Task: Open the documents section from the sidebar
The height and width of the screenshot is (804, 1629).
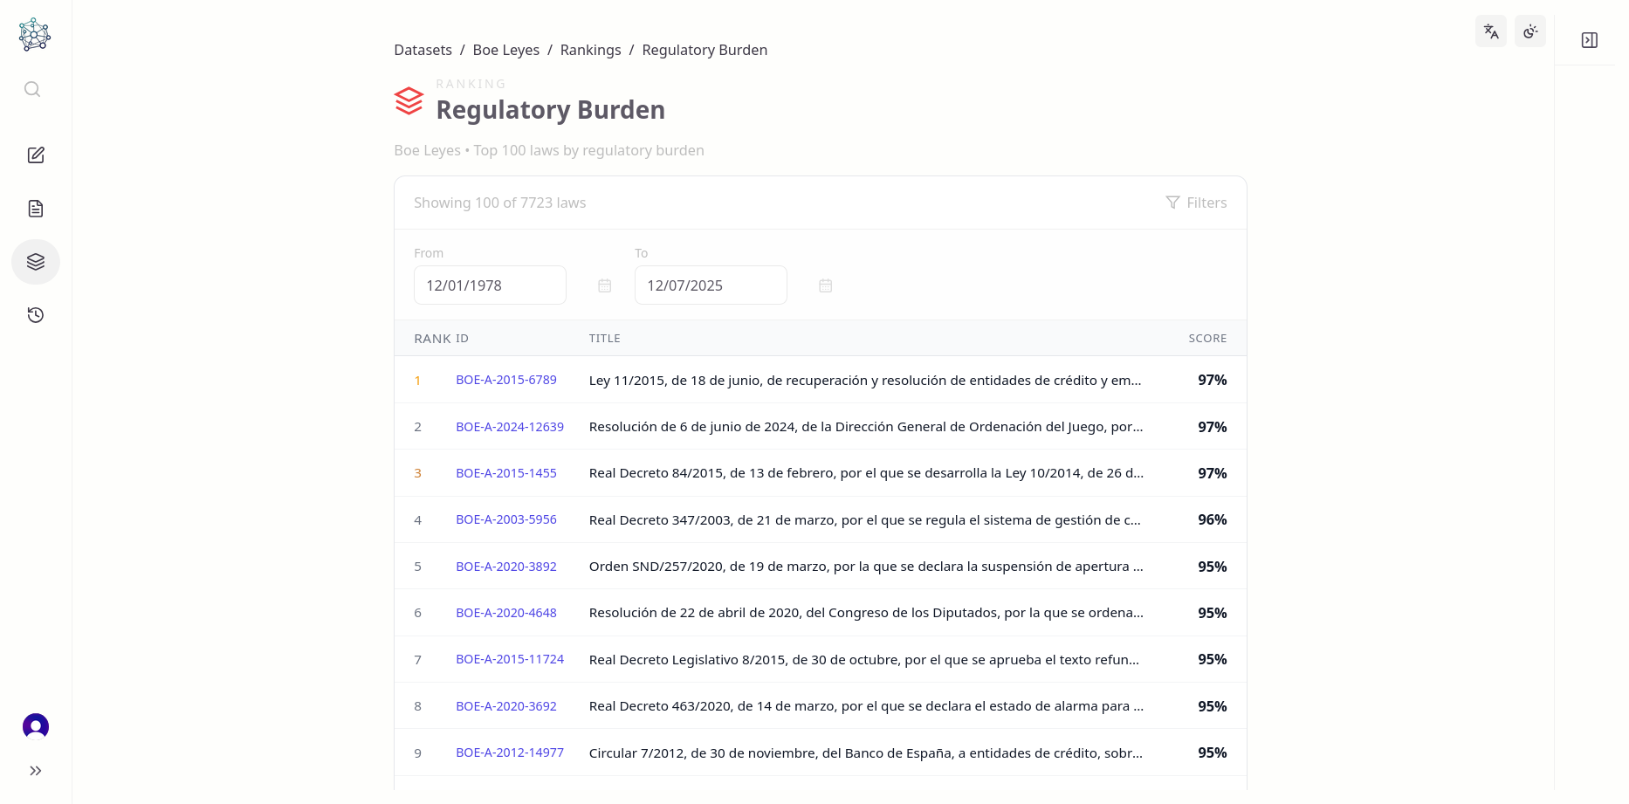Action: pos(35,208)
